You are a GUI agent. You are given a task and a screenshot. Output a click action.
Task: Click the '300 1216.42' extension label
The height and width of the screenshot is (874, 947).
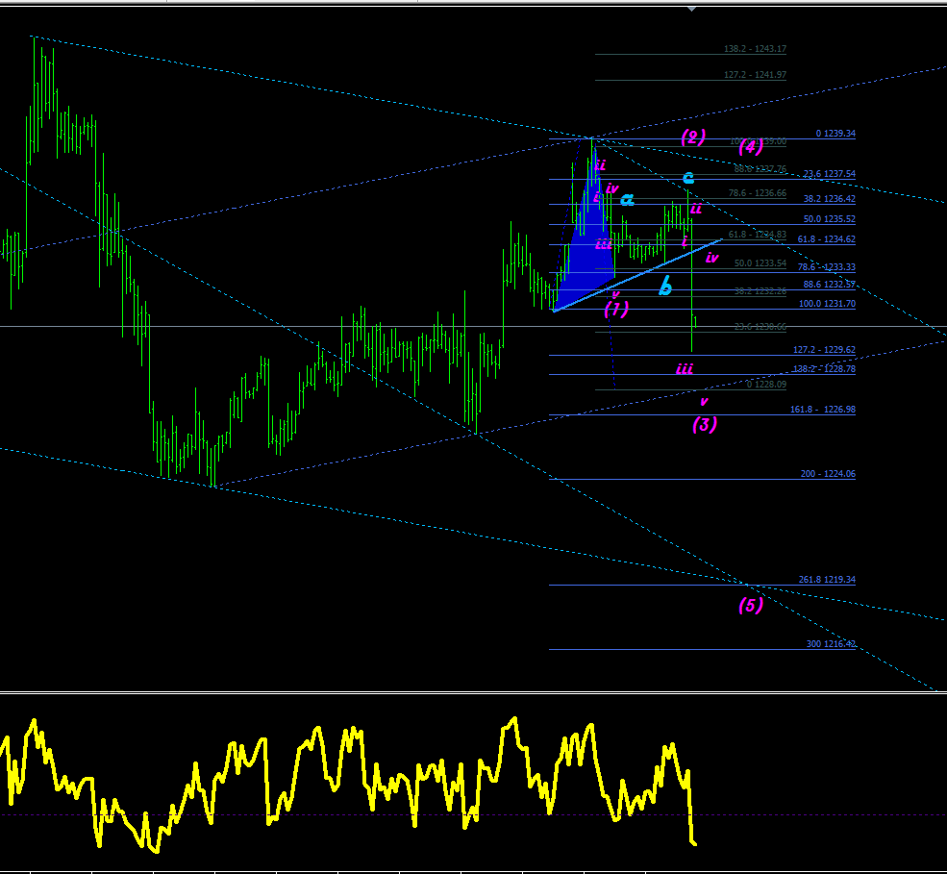831,644
